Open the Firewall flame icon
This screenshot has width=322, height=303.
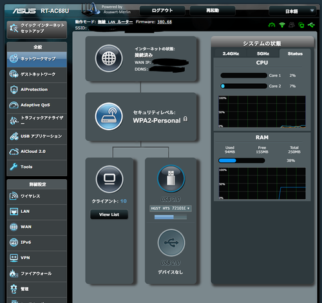click(14, 273)
